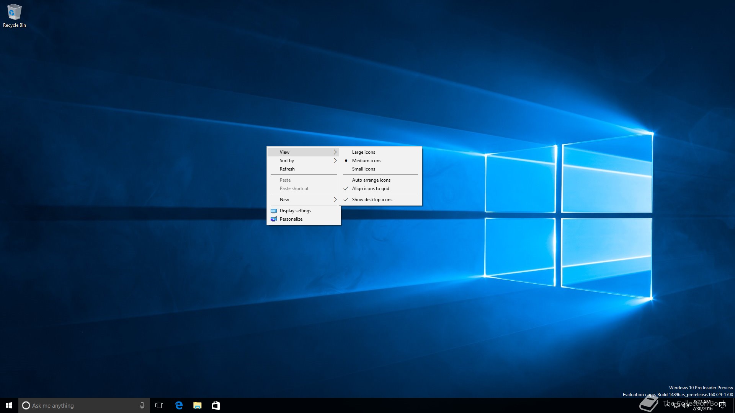The width and height of the screenshot is (735, 413).
Task: Enable Auto arrange icons
Action: [371, 180]
